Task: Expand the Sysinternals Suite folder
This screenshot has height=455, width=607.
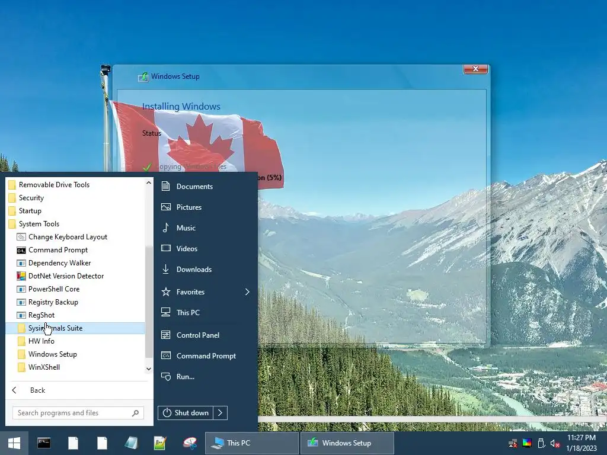Action: 76,328
